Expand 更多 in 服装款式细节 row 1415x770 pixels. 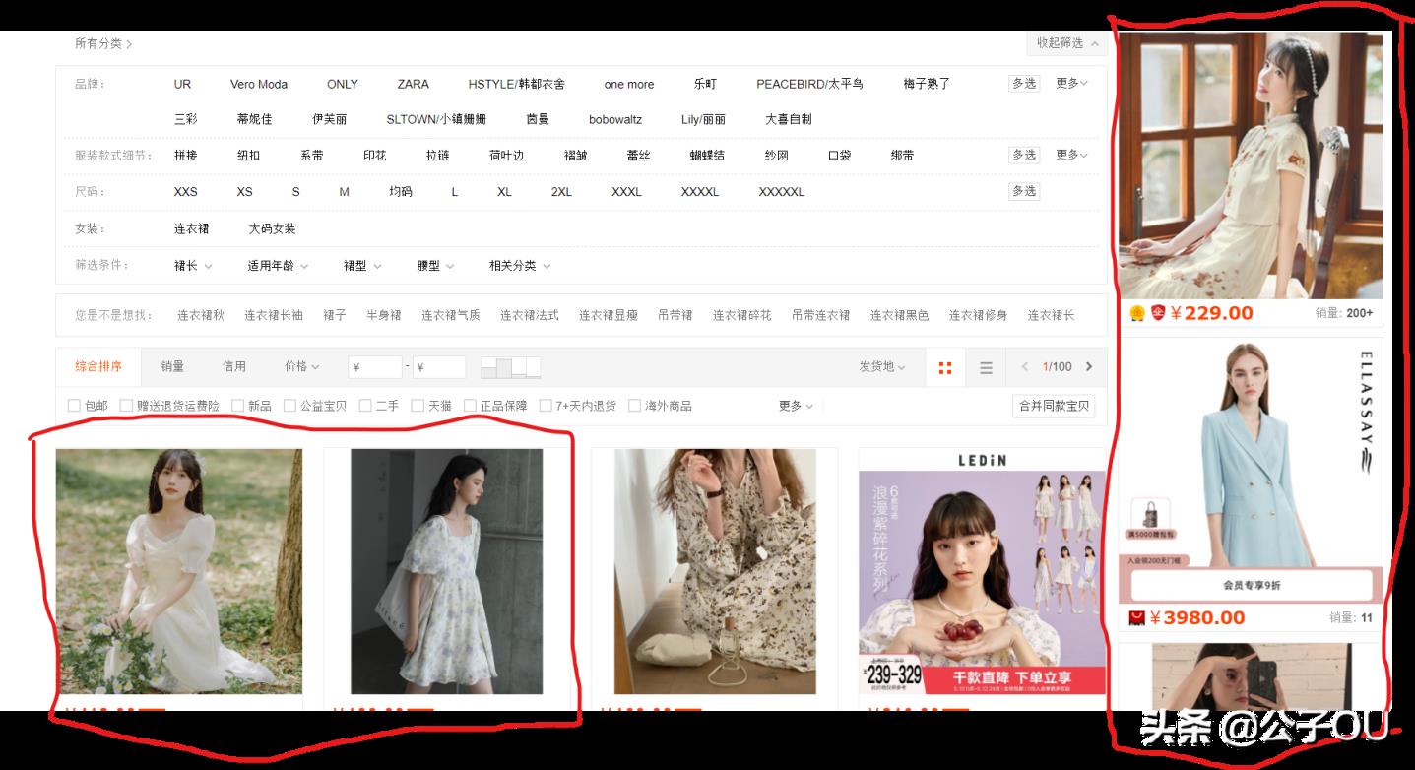(1071, 155)
